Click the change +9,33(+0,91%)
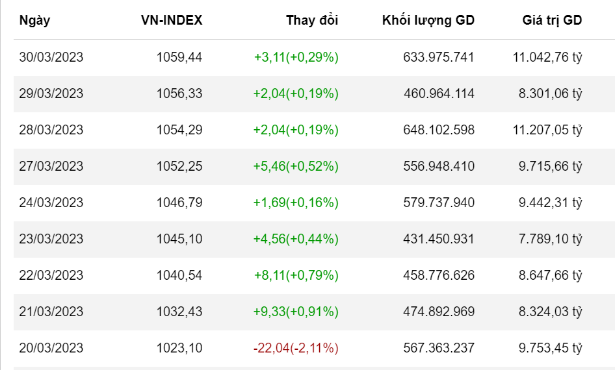615x370 pixels. pyautogui.click(x=296, y=312)
